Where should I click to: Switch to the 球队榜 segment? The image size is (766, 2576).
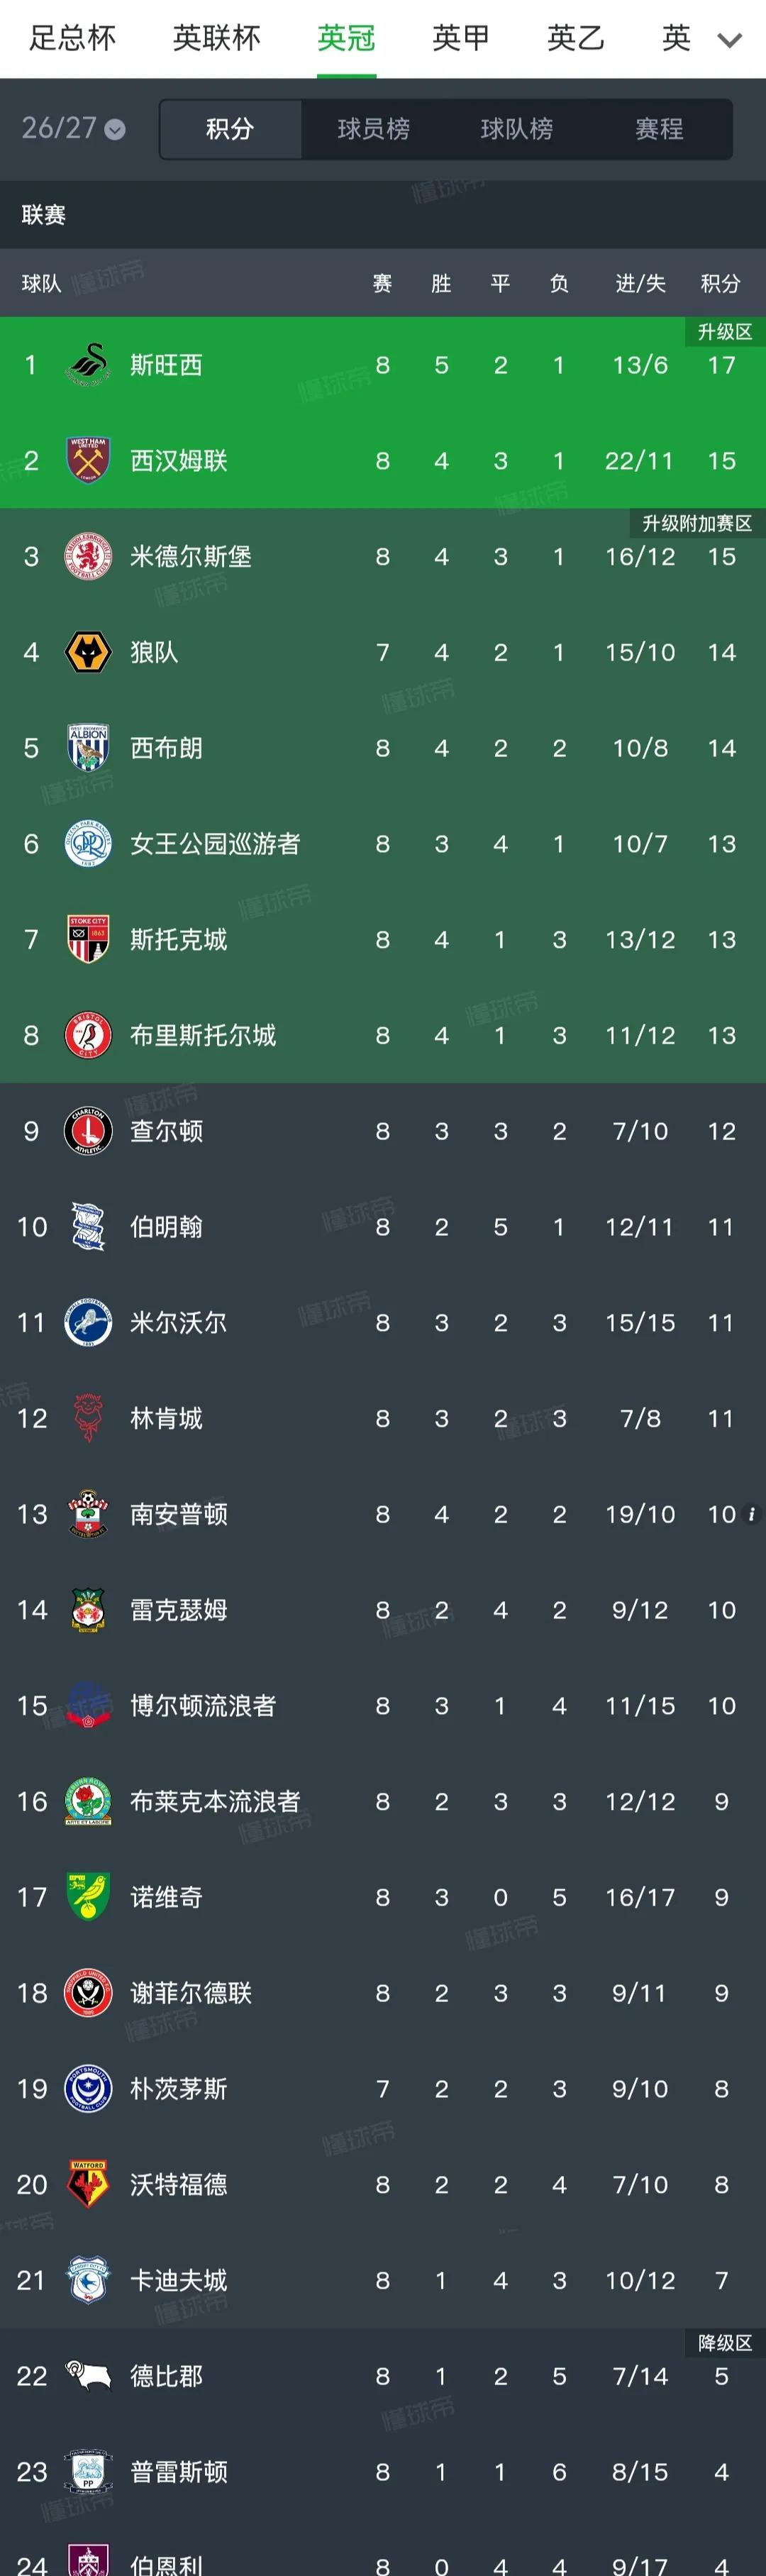(x=516, y=129)
